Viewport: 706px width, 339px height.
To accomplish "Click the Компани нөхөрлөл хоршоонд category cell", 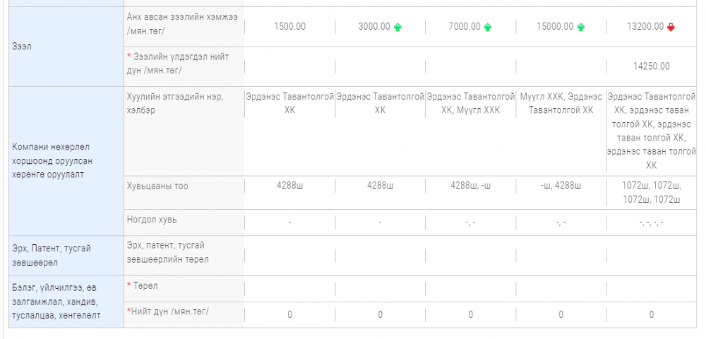I will (66, 161).
